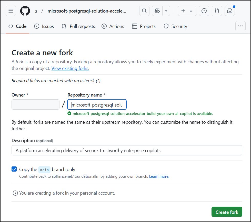Open the plus create-new menu
The width and height of the screenshot is (251, 222).
tap(187, 11)
